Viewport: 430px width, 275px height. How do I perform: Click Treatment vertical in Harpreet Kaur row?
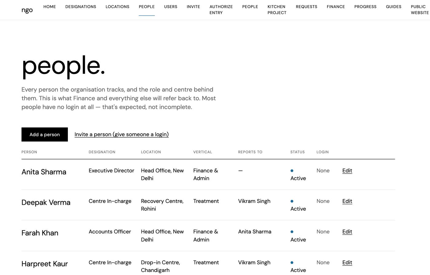206,262
